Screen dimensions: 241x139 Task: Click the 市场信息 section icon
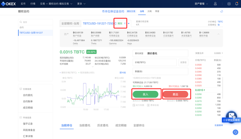[21, 118]
